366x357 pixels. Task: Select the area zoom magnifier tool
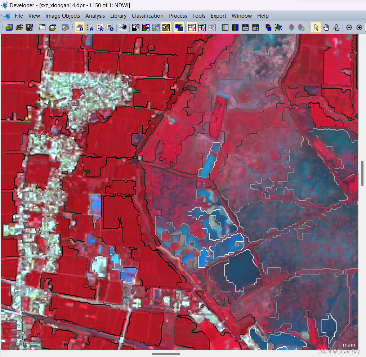336,27
